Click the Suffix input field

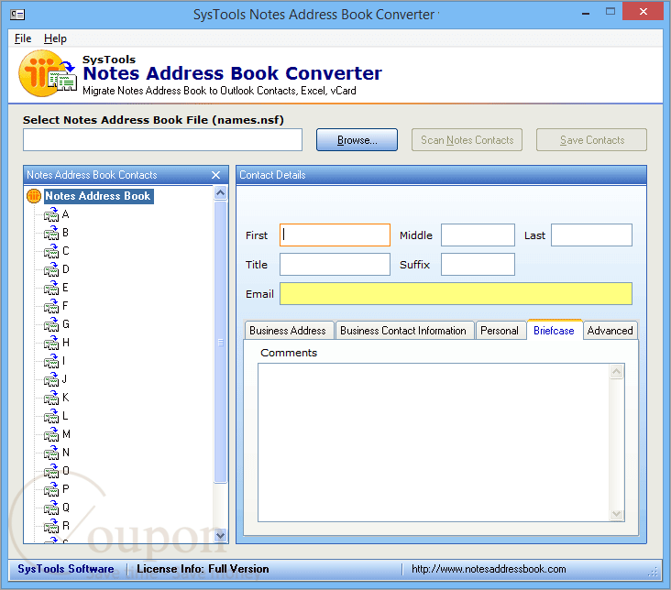coord(478,265)
